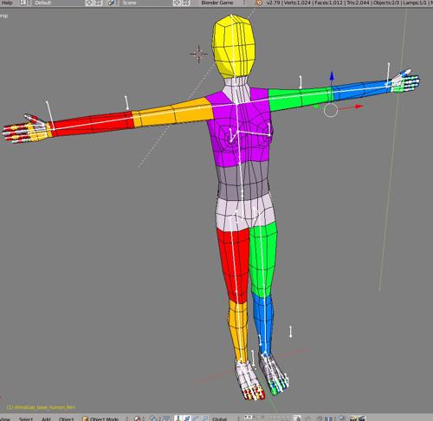The height and width of the screenshot is (421, 433).
Task: Click the red X-axis manipulator arrow
Action: click(358, 107)
